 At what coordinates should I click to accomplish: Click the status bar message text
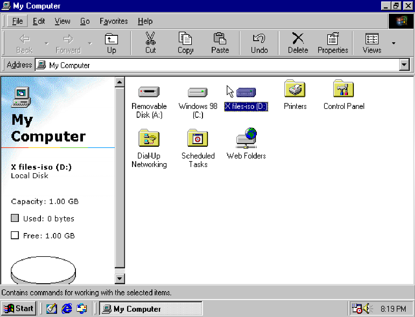tap(86, 292)
